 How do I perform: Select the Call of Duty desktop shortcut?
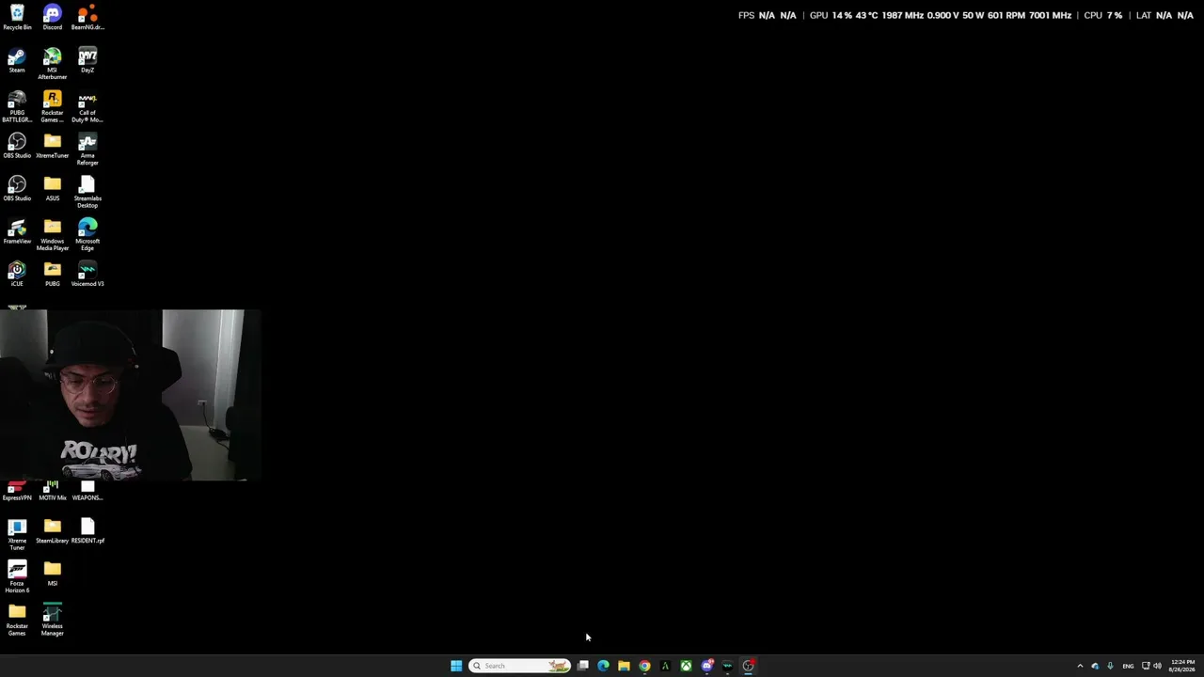(x=87, y=107)
